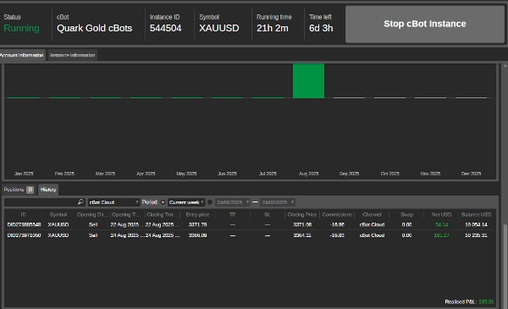Sort by Closing Price column header

302,214
